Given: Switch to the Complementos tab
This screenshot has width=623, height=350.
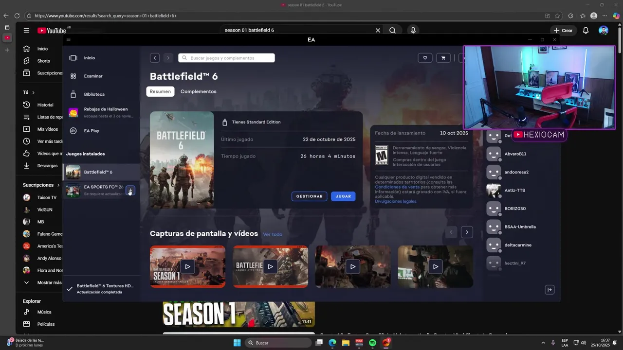Looking at the screenshot, I should [198, 91].
